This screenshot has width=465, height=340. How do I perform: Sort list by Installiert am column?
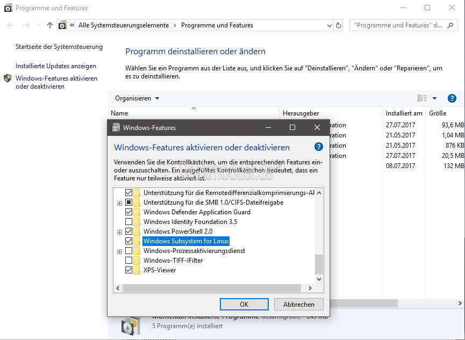coord(404,113)
